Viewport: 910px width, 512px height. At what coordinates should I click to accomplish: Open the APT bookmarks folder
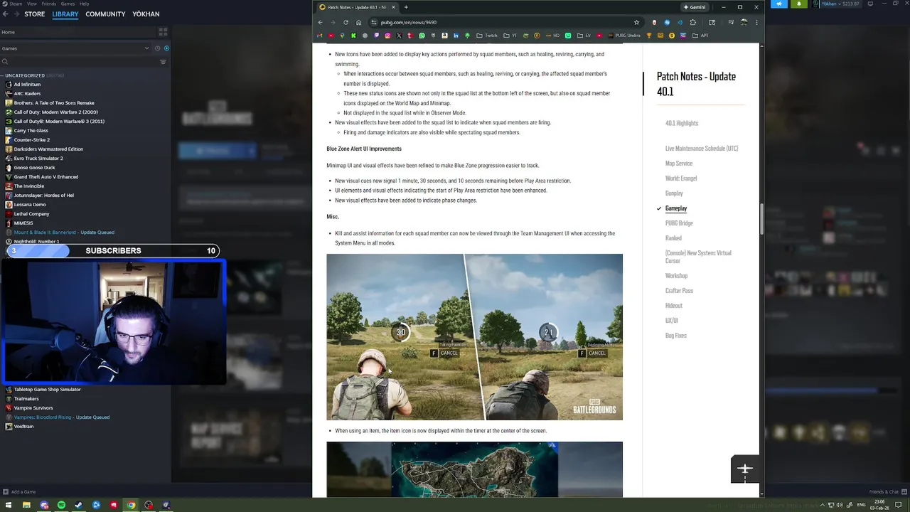(700, 36)
